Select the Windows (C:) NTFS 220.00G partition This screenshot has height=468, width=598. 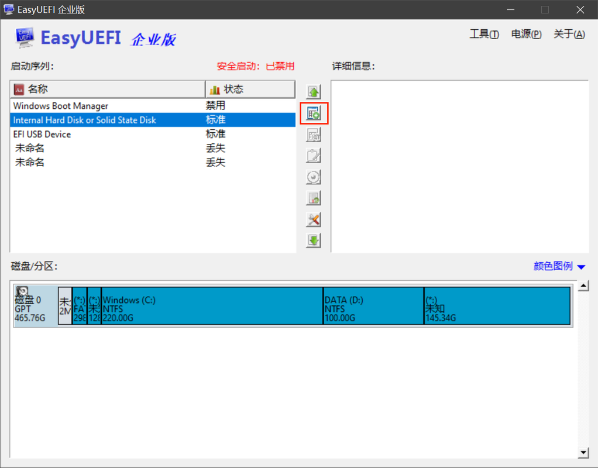click(212, 306)
